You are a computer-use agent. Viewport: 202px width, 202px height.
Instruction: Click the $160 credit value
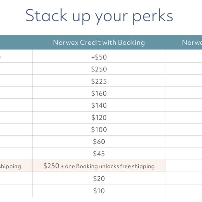99,93
